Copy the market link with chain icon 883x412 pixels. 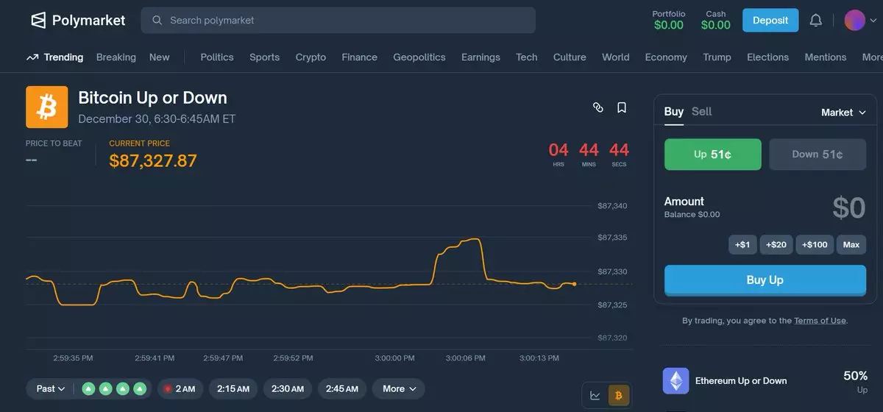point(598,107)
